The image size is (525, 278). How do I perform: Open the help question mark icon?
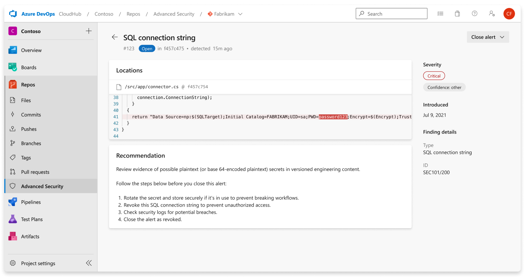[x=474, y=13]
